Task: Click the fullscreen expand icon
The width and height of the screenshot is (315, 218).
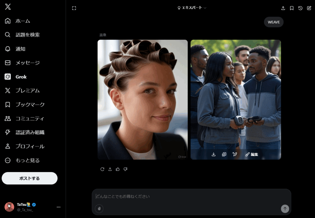Action: coord(74,8)
